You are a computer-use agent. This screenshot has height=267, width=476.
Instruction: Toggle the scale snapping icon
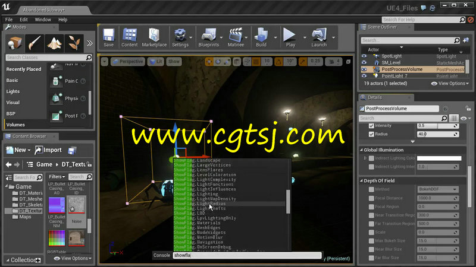pyautogui.click(x=303, y=62)
